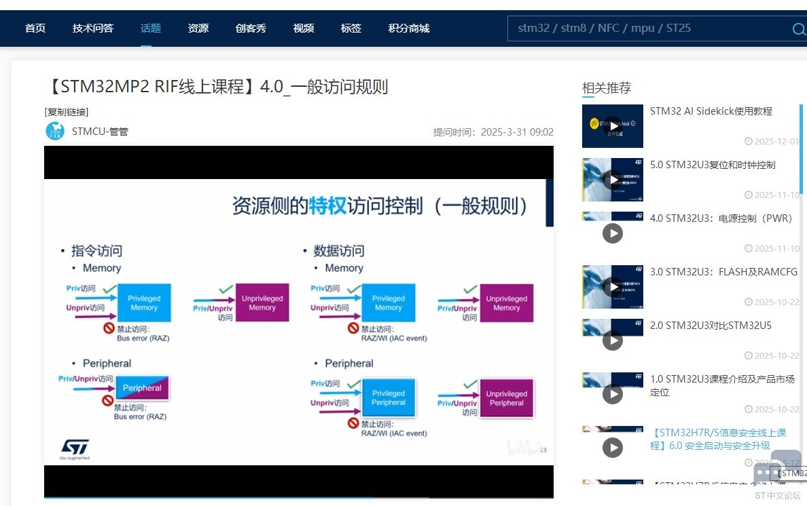Screen dimensions: 807x506
Task: Click the 相关推荐 heading
Action: click(607, 88)
